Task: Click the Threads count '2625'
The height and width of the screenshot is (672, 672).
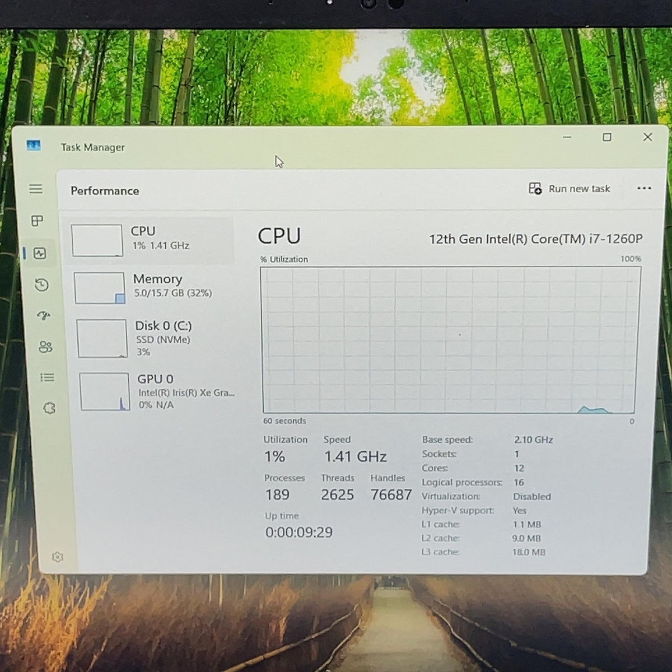Action: [x=337, y=494]
